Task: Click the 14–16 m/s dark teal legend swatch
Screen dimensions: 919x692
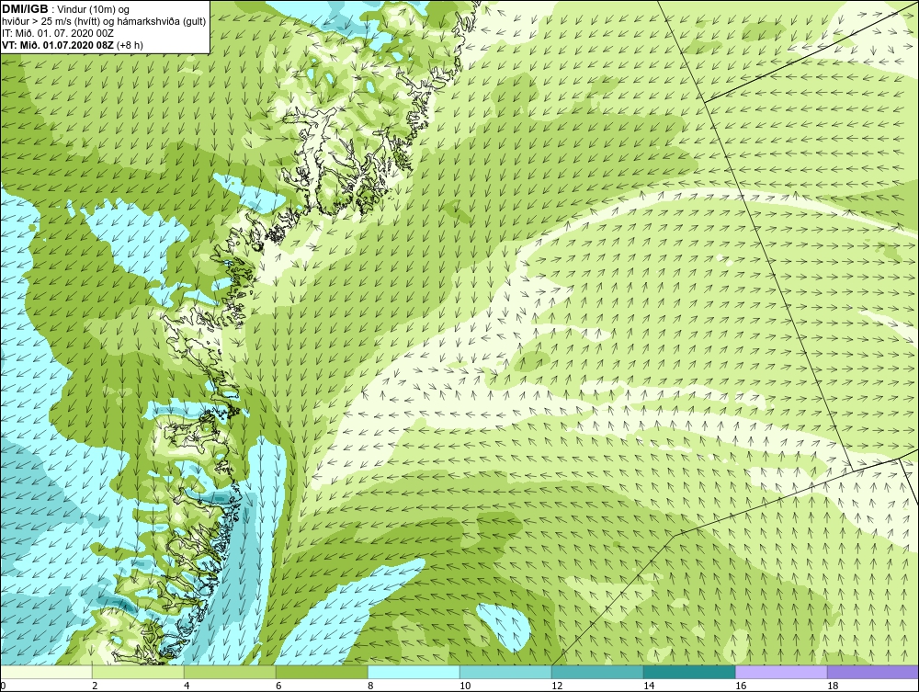Action: click(689, 672)
